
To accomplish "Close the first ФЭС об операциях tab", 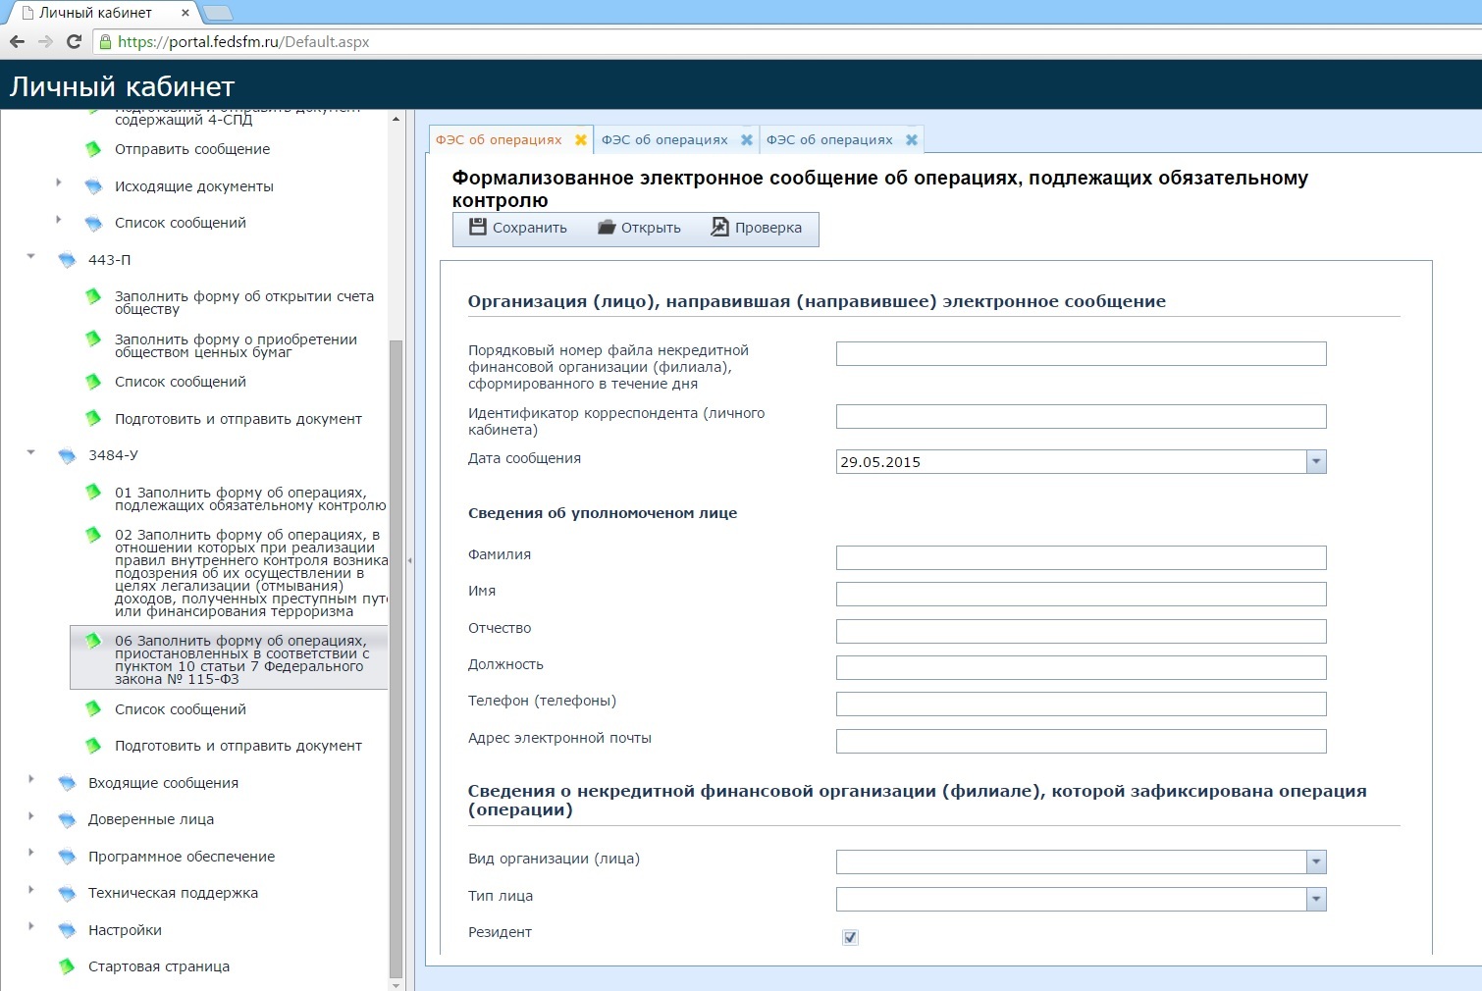I will (x=581, y=140).
